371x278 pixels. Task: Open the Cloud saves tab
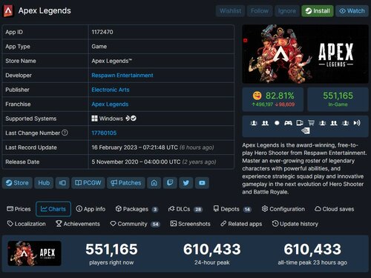click(x=334, y=209)
